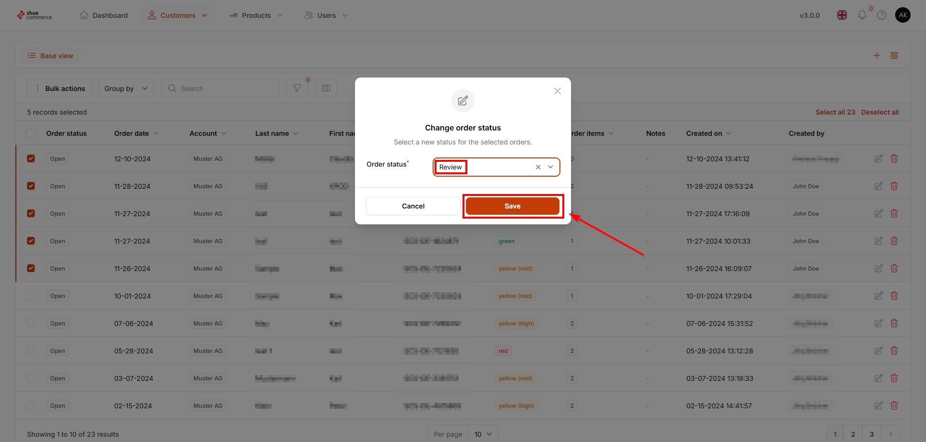Uncheck the 11-26-2024 order row
Viewport: 926px width, 442px height.
click(x=31, y=268)
